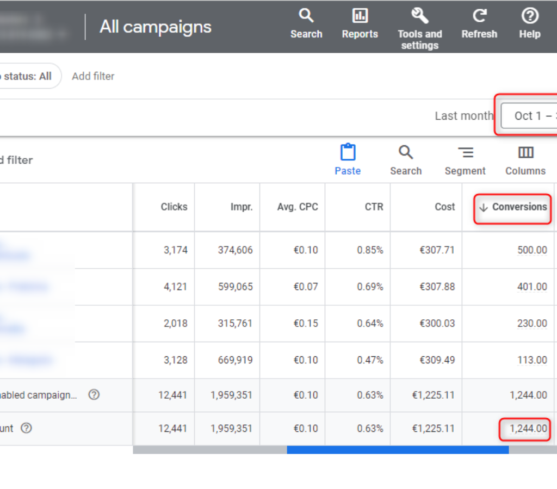Viewport: 557px width, 489px height.
Task: Open Tools and settings wrench
Action: (419, 29)
